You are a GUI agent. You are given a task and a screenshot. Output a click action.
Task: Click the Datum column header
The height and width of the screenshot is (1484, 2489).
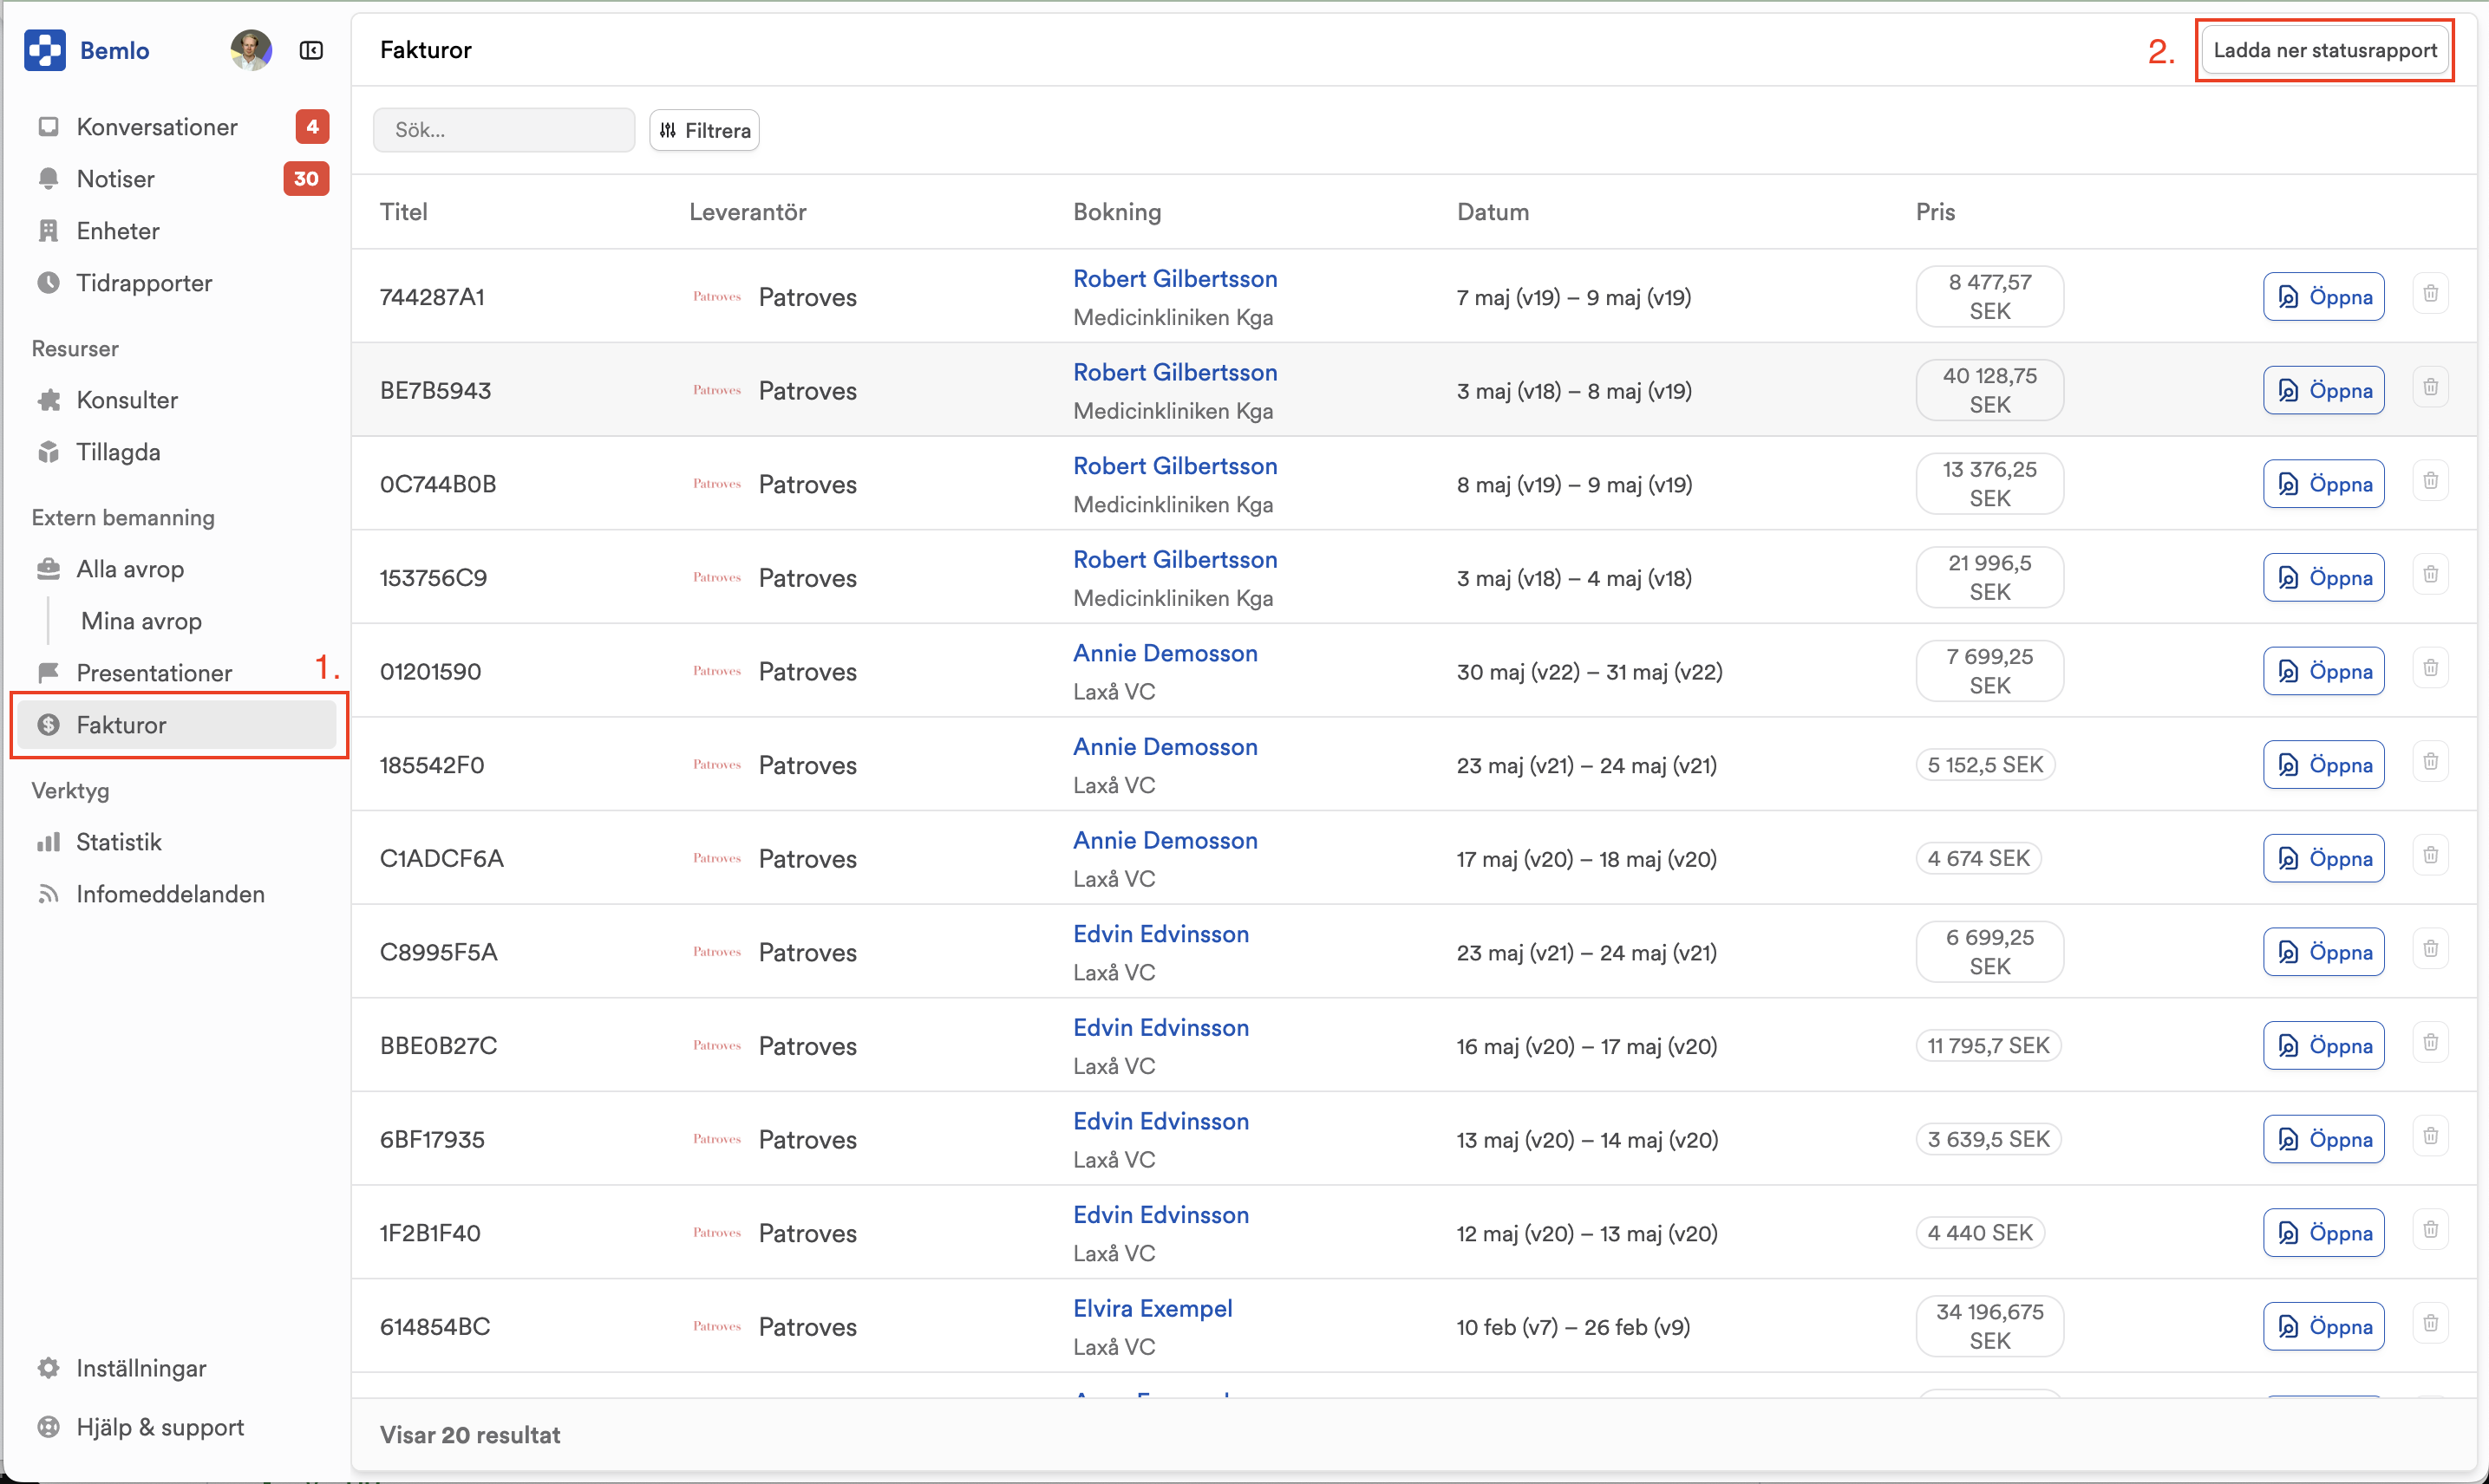(1493, 212)
